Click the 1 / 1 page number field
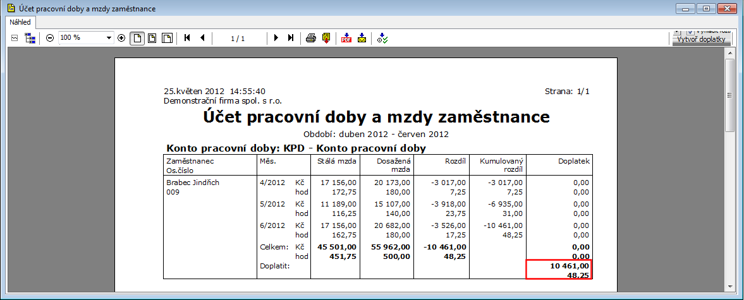The image size is (744, 300). [237, 39]
